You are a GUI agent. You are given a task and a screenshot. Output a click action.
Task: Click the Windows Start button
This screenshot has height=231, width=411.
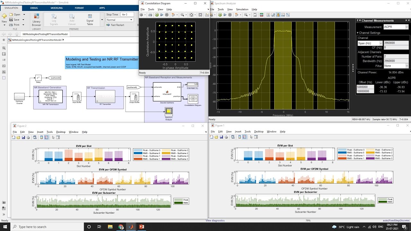(x=5, y=227)
